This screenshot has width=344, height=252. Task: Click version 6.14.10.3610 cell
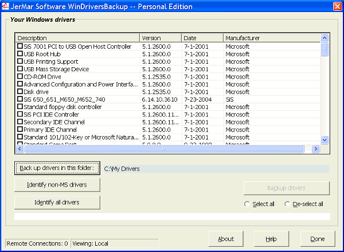click(159, 99)
